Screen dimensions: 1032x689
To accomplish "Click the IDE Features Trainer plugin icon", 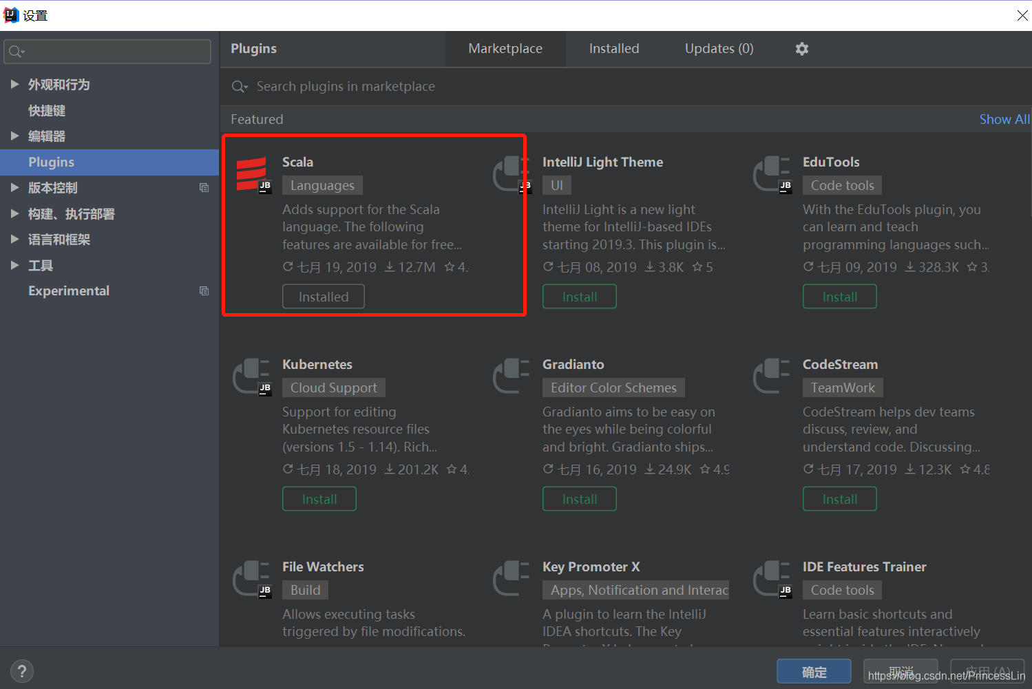I will click(772, 579).
